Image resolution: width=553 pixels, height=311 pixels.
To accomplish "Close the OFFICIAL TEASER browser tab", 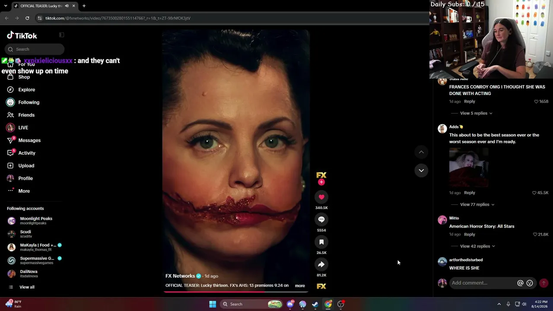I will (x=73, y=6).
